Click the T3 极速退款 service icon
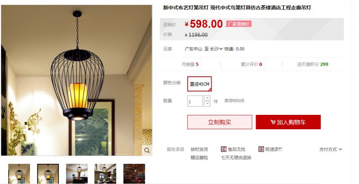The image size is (359, 184). click(261, 149)
